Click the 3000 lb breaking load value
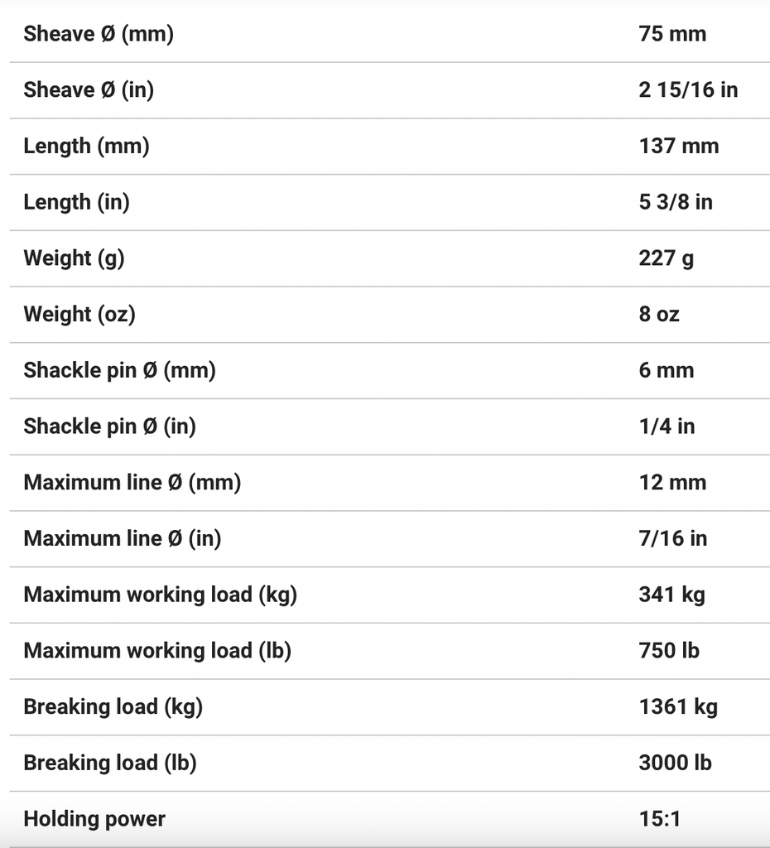This screenshot has height=848, width=770. 674,763
